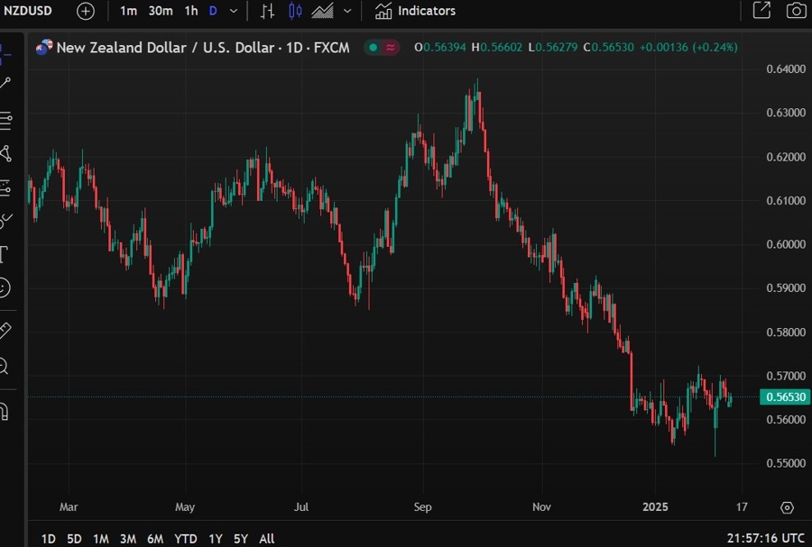Switch to the 30m timeframe
Viewport: 812px width, 547px height.
pos(161,11)
